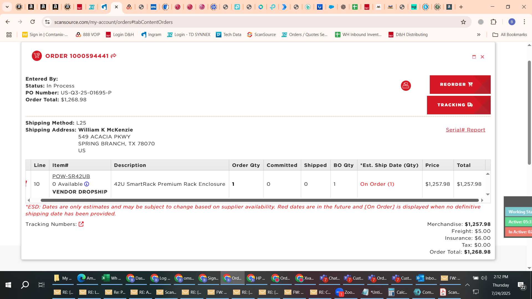Open the Tech Data bookmark
Image resolution: width=532 pixels, height=299 pixels.
pyautogui.click(x=229, y=35)
